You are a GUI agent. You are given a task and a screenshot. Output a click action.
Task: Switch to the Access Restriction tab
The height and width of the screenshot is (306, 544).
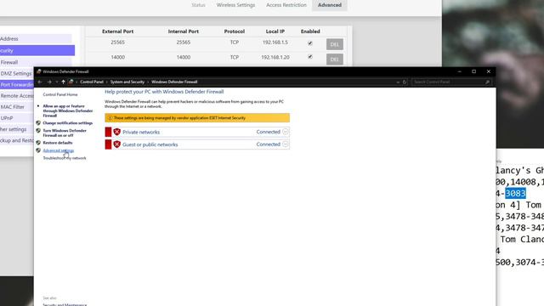coord(286,5)
